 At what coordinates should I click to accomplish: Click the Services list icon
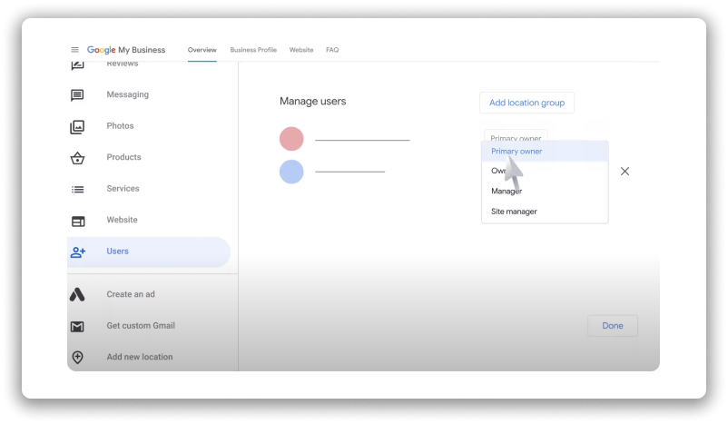coord(78,189)
